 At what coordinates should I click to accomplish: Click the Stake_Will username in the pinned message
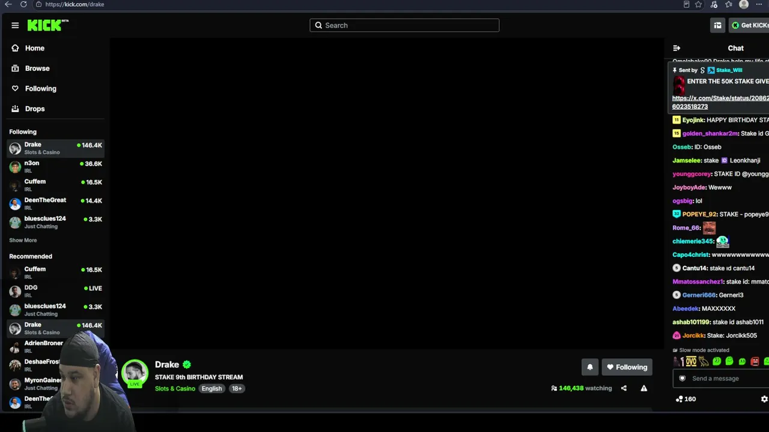729,70
